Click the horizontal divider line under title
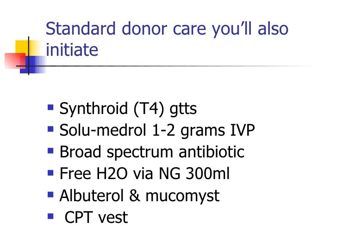Image resolution: width=337 pixels, height=252 pixels. coord(166,66)
